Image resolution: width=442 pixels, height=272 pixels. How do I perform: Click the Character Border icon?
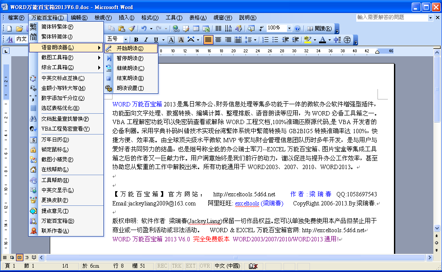point(171,40)
